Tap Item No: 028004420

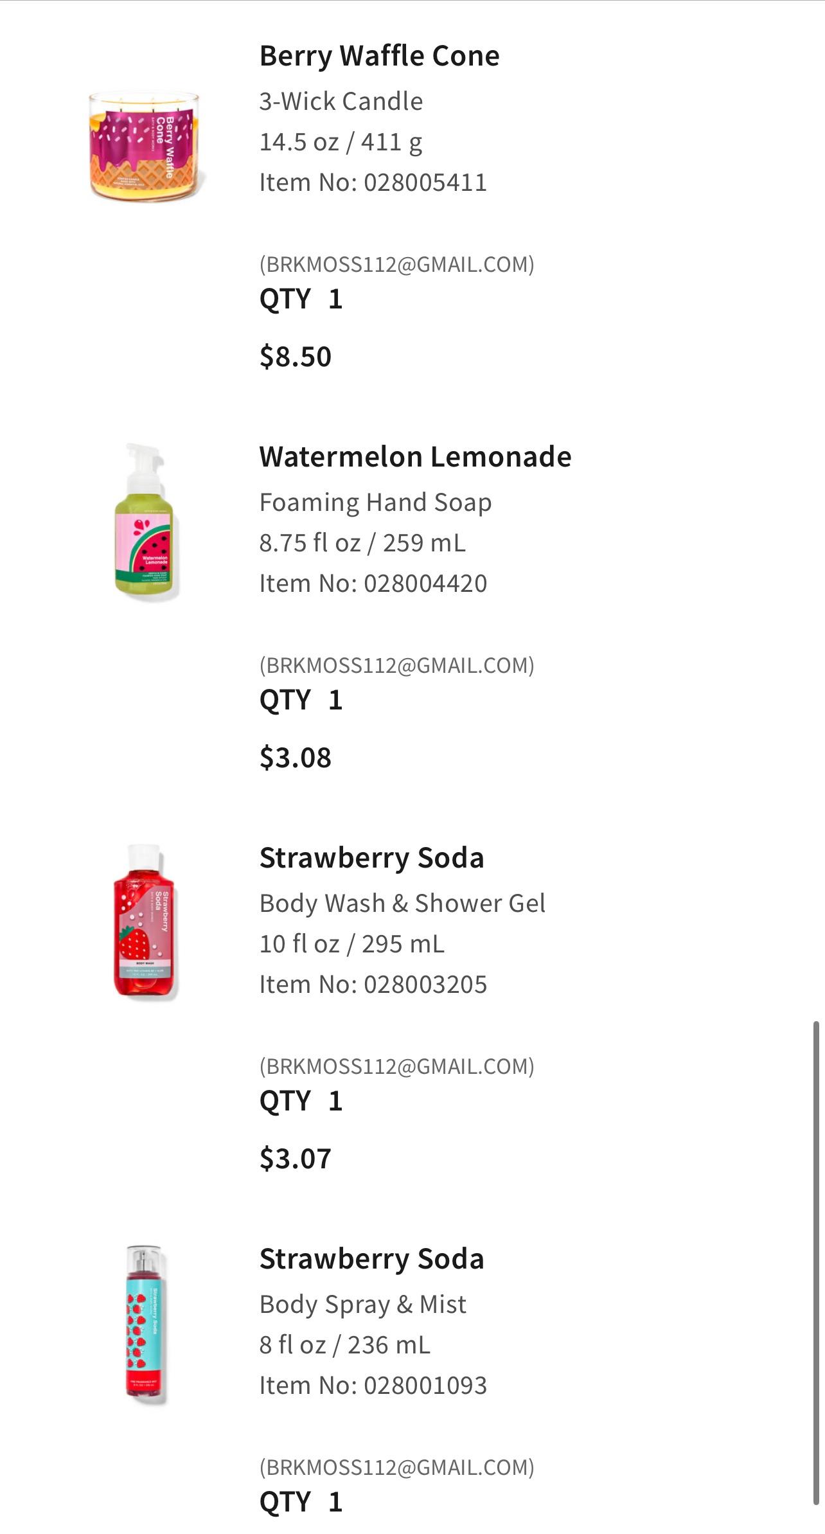373,584
